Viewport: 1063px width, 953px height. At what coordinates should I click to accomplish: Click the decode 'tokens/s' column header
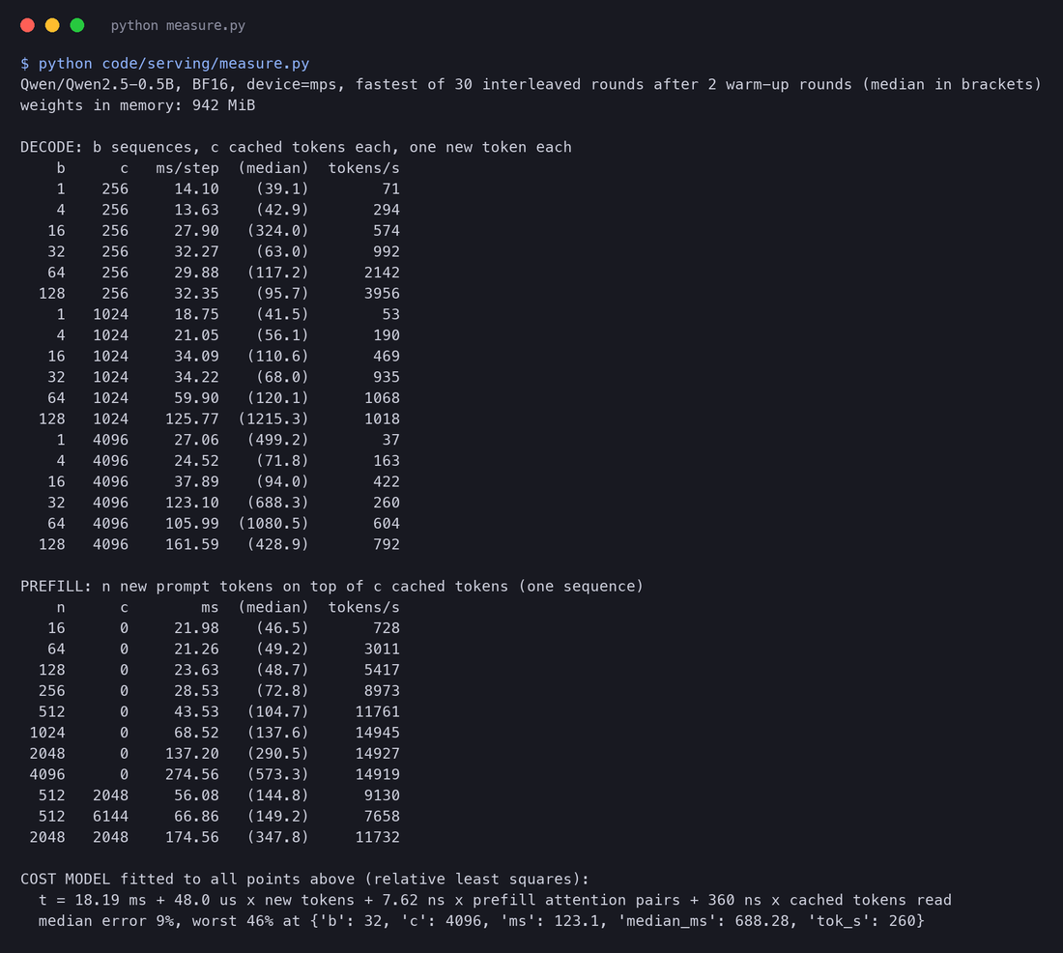coord(364,167)
